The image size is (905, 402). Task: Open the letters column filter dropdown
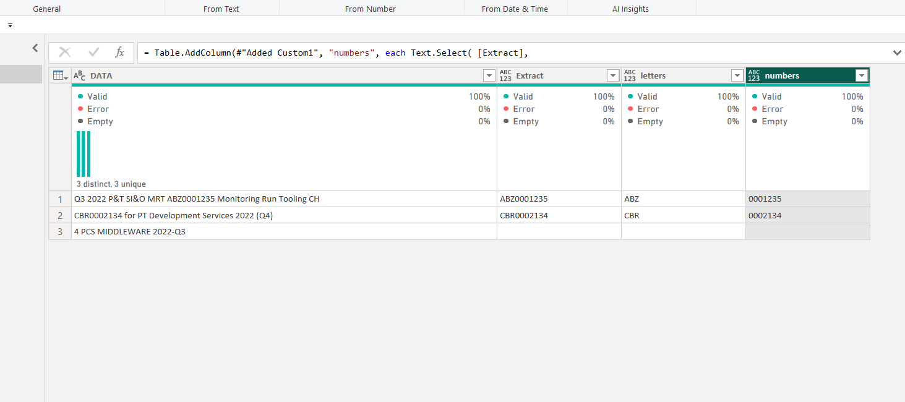click(x=737, y=75)
